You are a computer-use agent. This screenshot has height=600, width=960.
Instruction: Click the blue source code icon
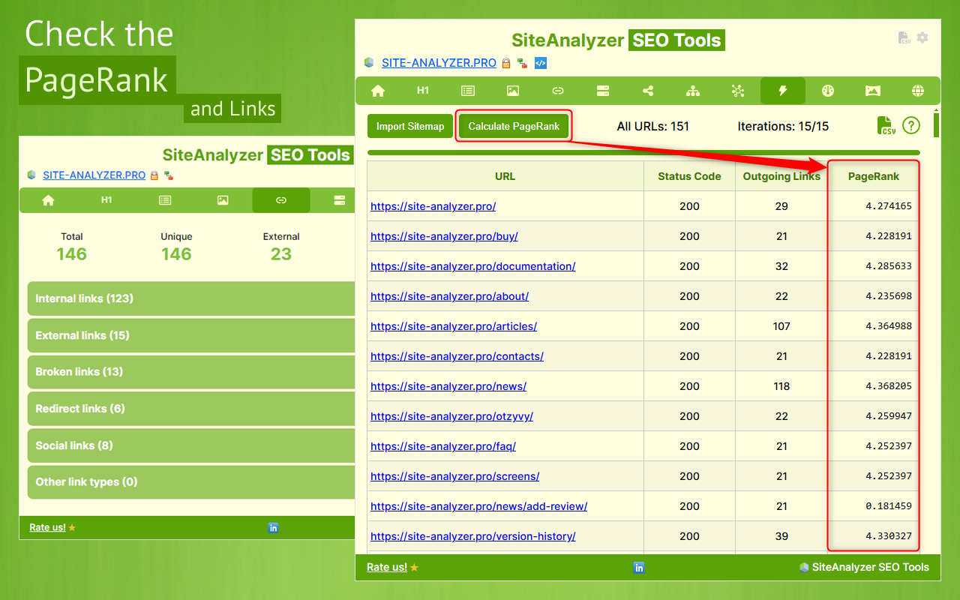point(541,63)
